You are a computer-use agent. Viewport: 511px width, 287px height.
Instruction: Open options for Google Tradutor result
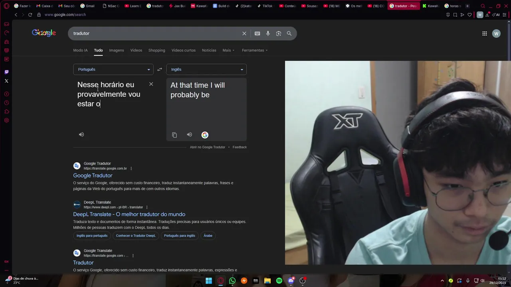coord(131,169)
